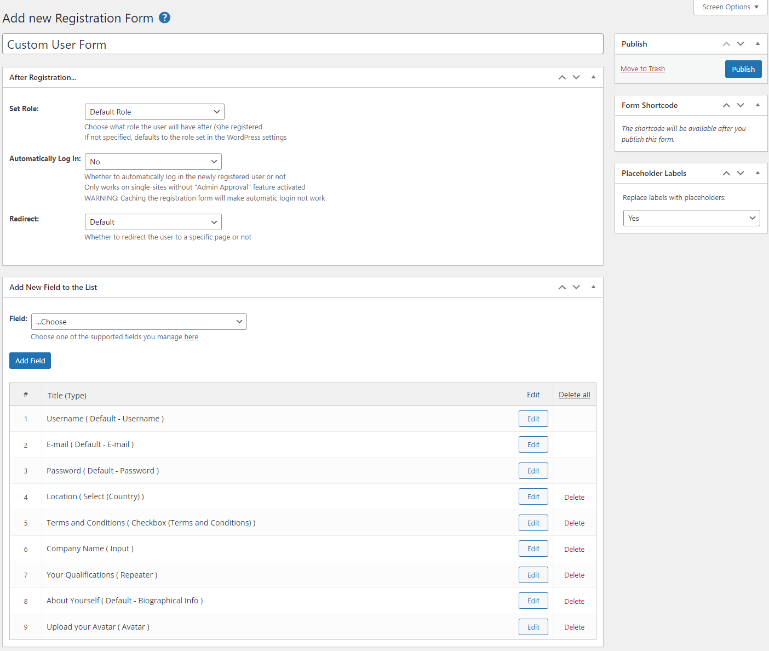Open the Field chooser dropdown
The width and height of the screenshot is (769, 651).
pos(139,322)
